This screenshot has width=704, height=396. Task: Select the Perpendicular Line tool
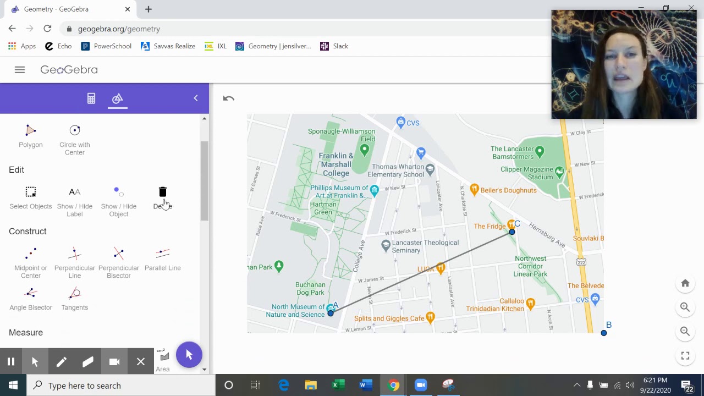[75, 263]
